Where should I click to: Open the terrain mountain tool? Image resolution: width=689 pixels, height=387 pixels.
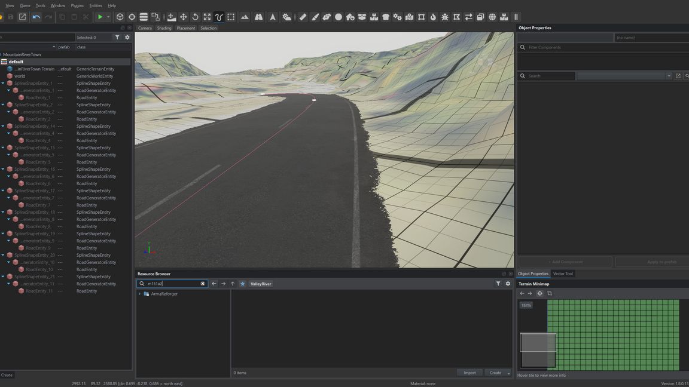[245, 17]
